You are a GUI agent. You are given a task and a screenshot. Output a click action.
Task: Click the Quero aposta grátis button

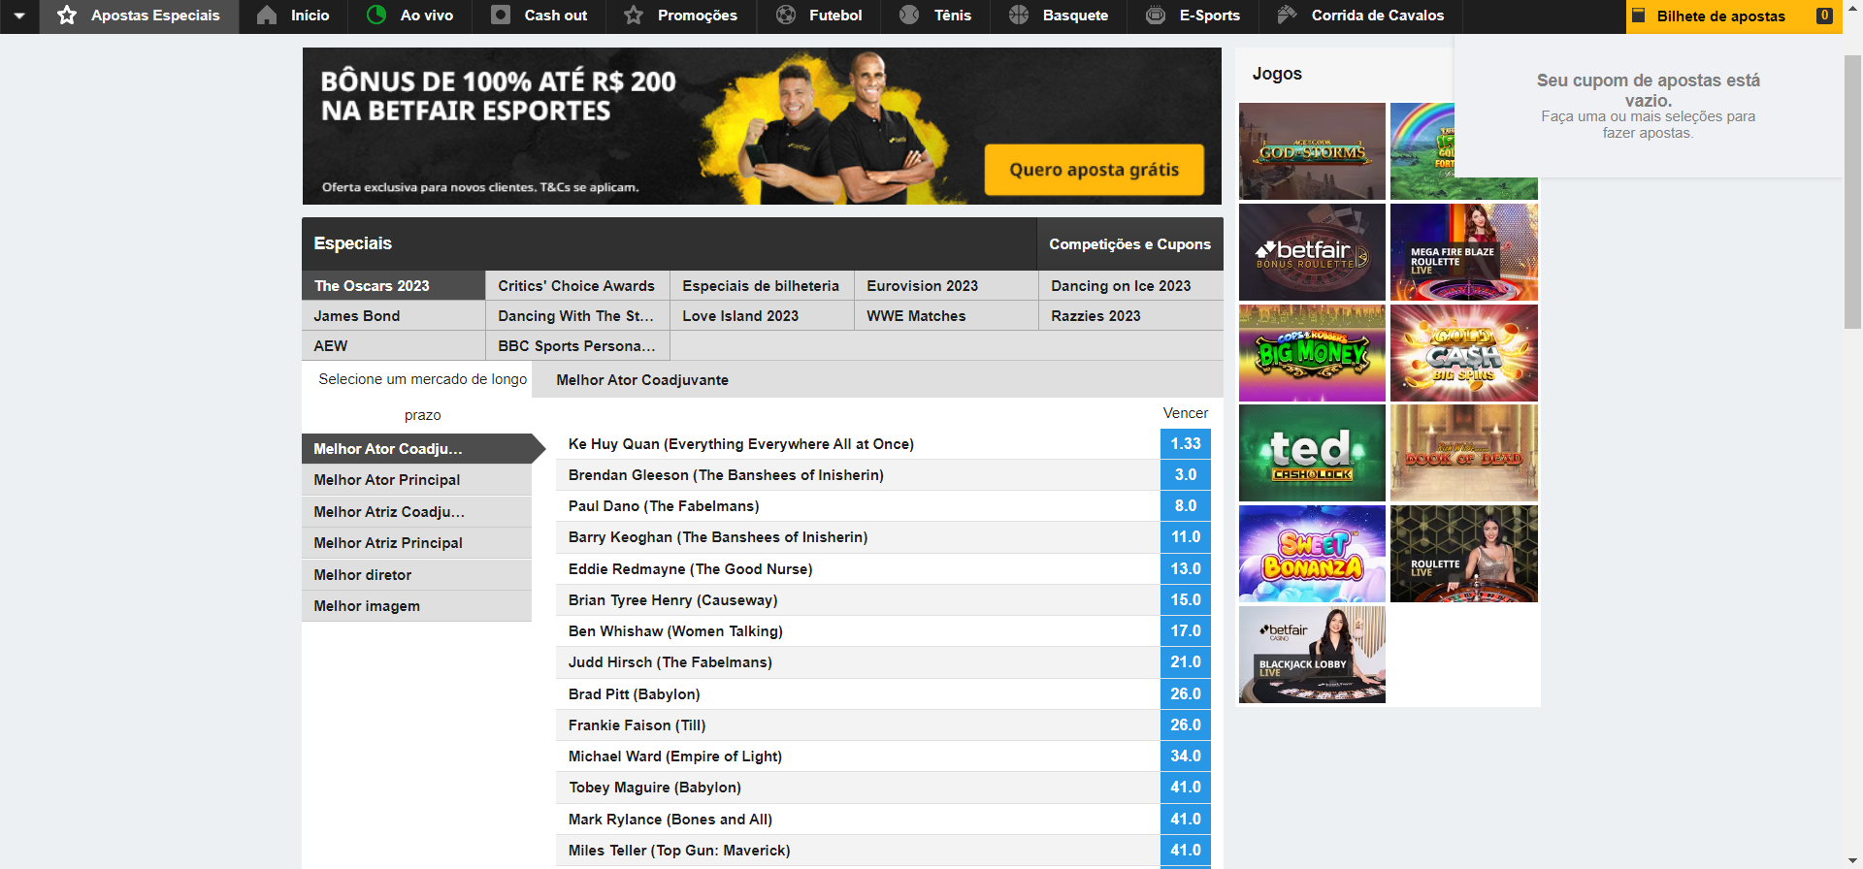(x=1095, y=170)
